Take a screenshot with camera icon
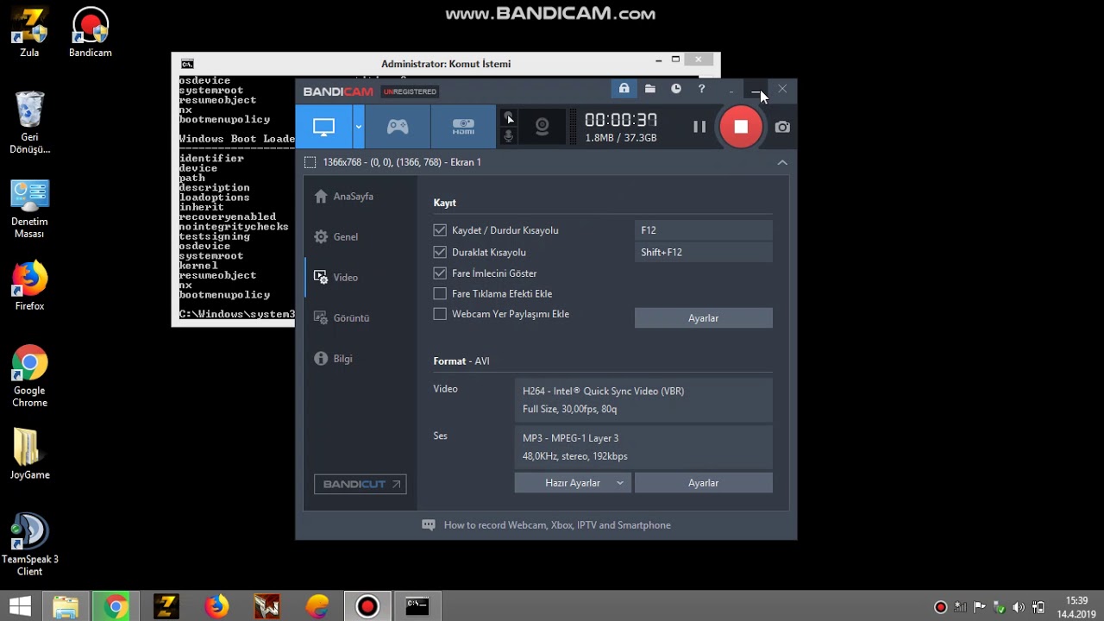This screenshot has width=1104, height=621. 782,127
